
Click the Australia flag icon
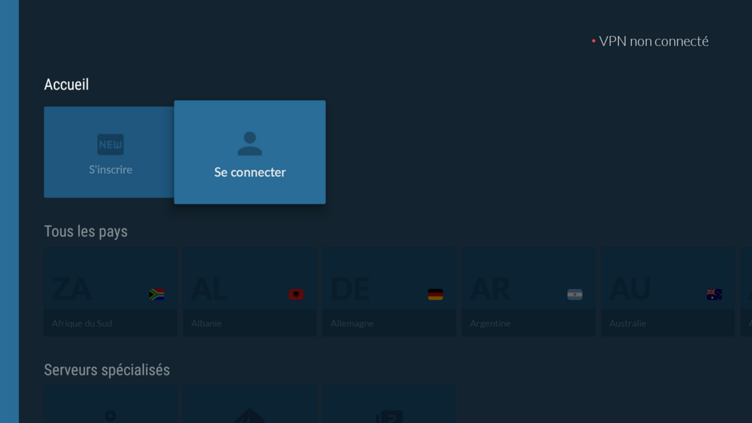point(714,295)
